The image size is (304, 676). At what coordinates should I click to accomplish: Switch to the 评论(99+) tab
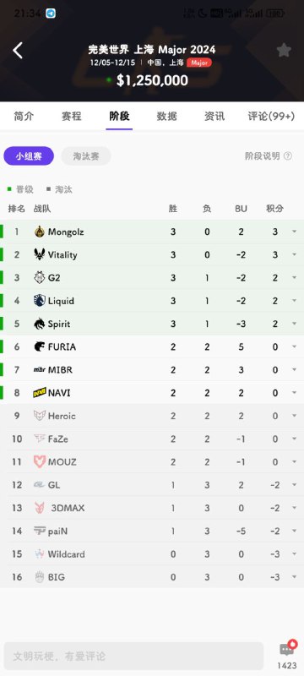pos(271,116)
